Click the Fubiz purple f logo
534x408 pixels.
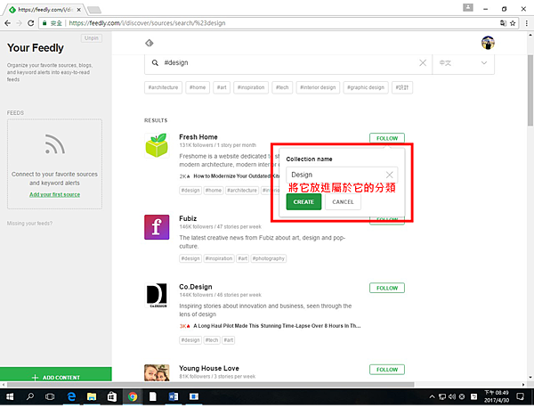(157, 227)
